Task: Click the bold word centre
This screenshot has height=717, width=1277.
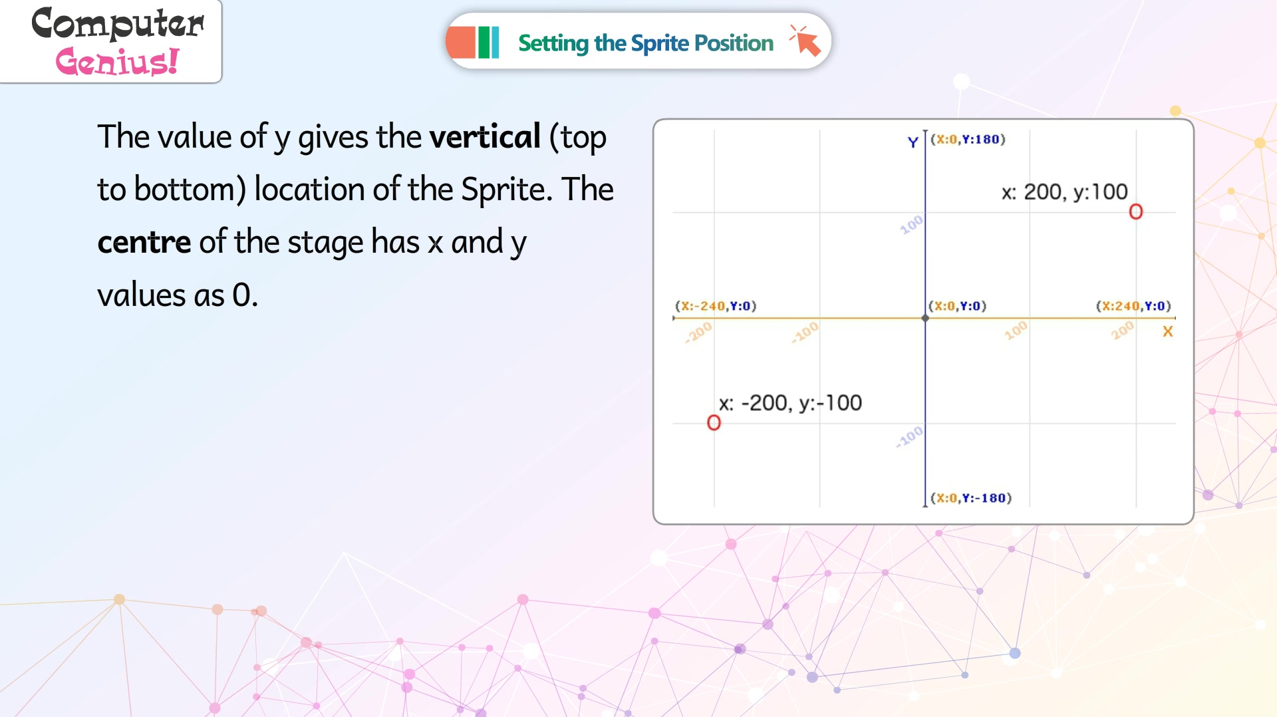Action: tap(144, 242)
